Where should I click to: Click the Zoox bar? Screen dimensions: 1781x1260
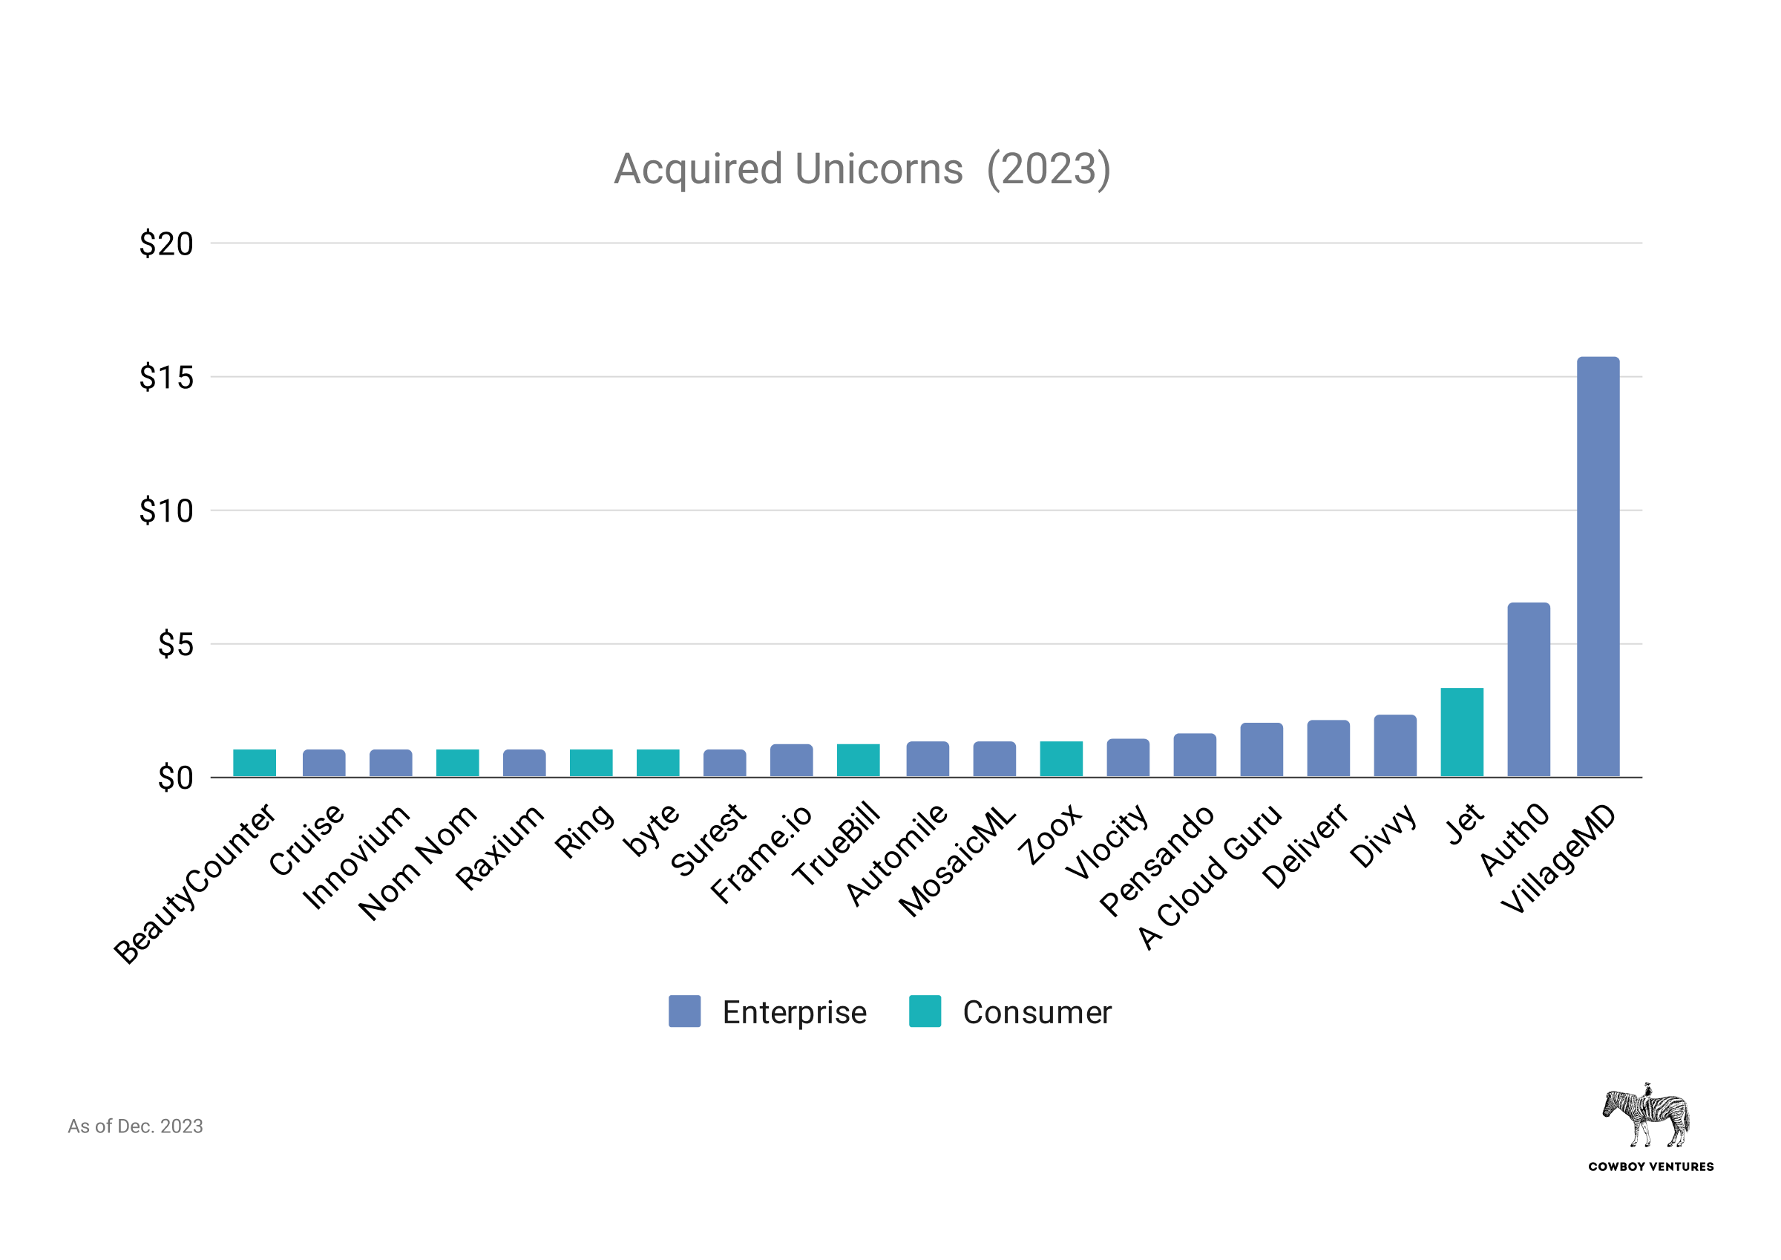coord(1061,759)
